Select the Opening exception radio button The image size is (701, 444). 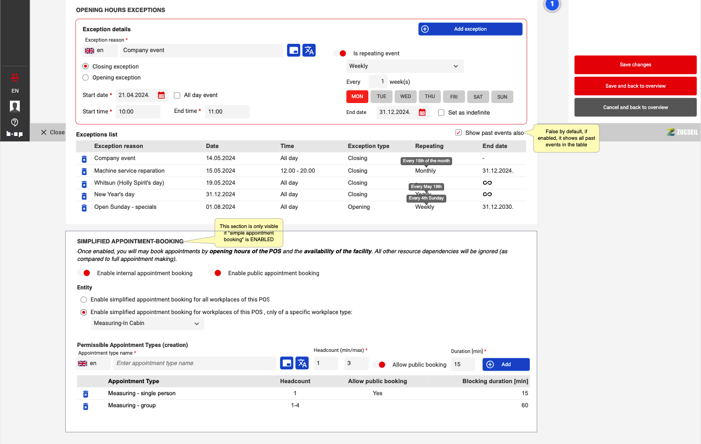coord(85,78)
